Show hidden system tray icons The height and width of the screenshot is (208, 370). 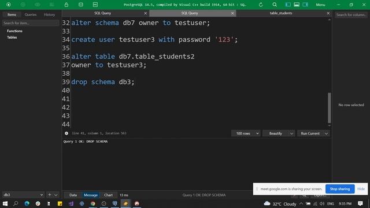point(301,203)
